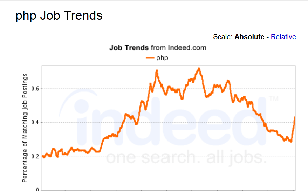Click the TM trademark symbol on watermark
308x191 pixels.
pos(274,99)
